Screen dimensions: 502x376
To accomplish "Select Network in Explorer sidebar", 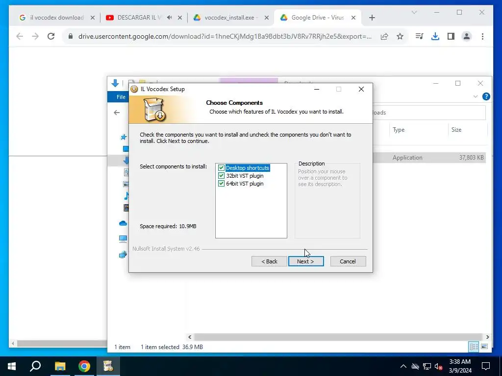I will pos(123,255).
